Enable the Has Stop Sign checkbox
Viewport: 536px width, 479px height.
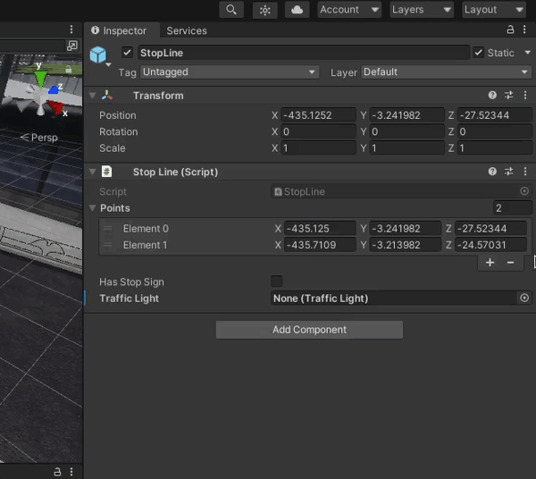pos(277,282)
